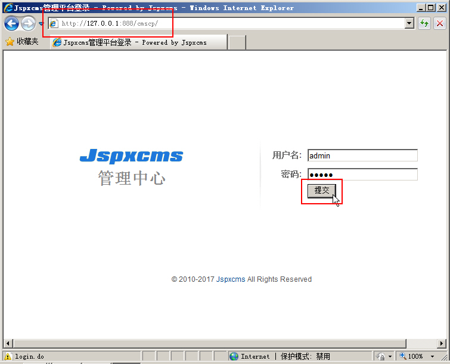Click the Jspxcms logo

(131, 155)
